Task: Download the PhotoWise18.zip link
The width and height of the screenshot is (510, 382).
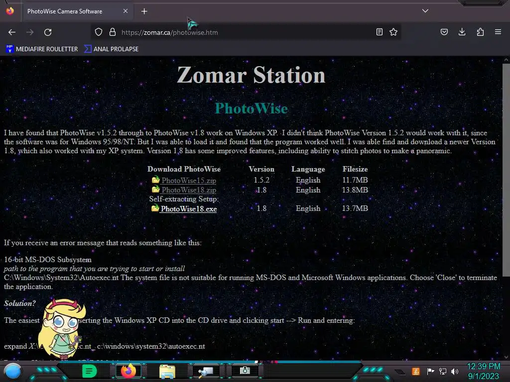Action: tap(189, 190)
